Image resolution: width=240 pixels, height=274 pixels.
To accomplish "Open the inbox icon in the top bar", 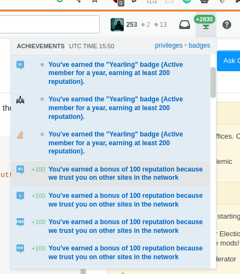I will click(x=185, y=25).
